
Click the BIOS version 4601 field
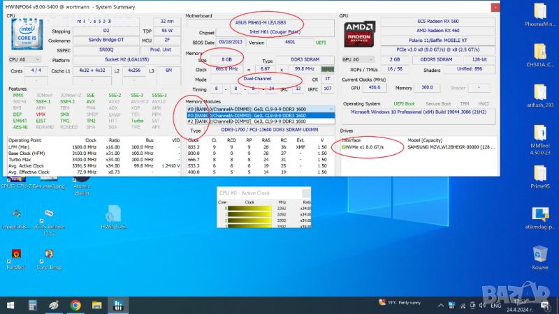click(x=290, y=42)
